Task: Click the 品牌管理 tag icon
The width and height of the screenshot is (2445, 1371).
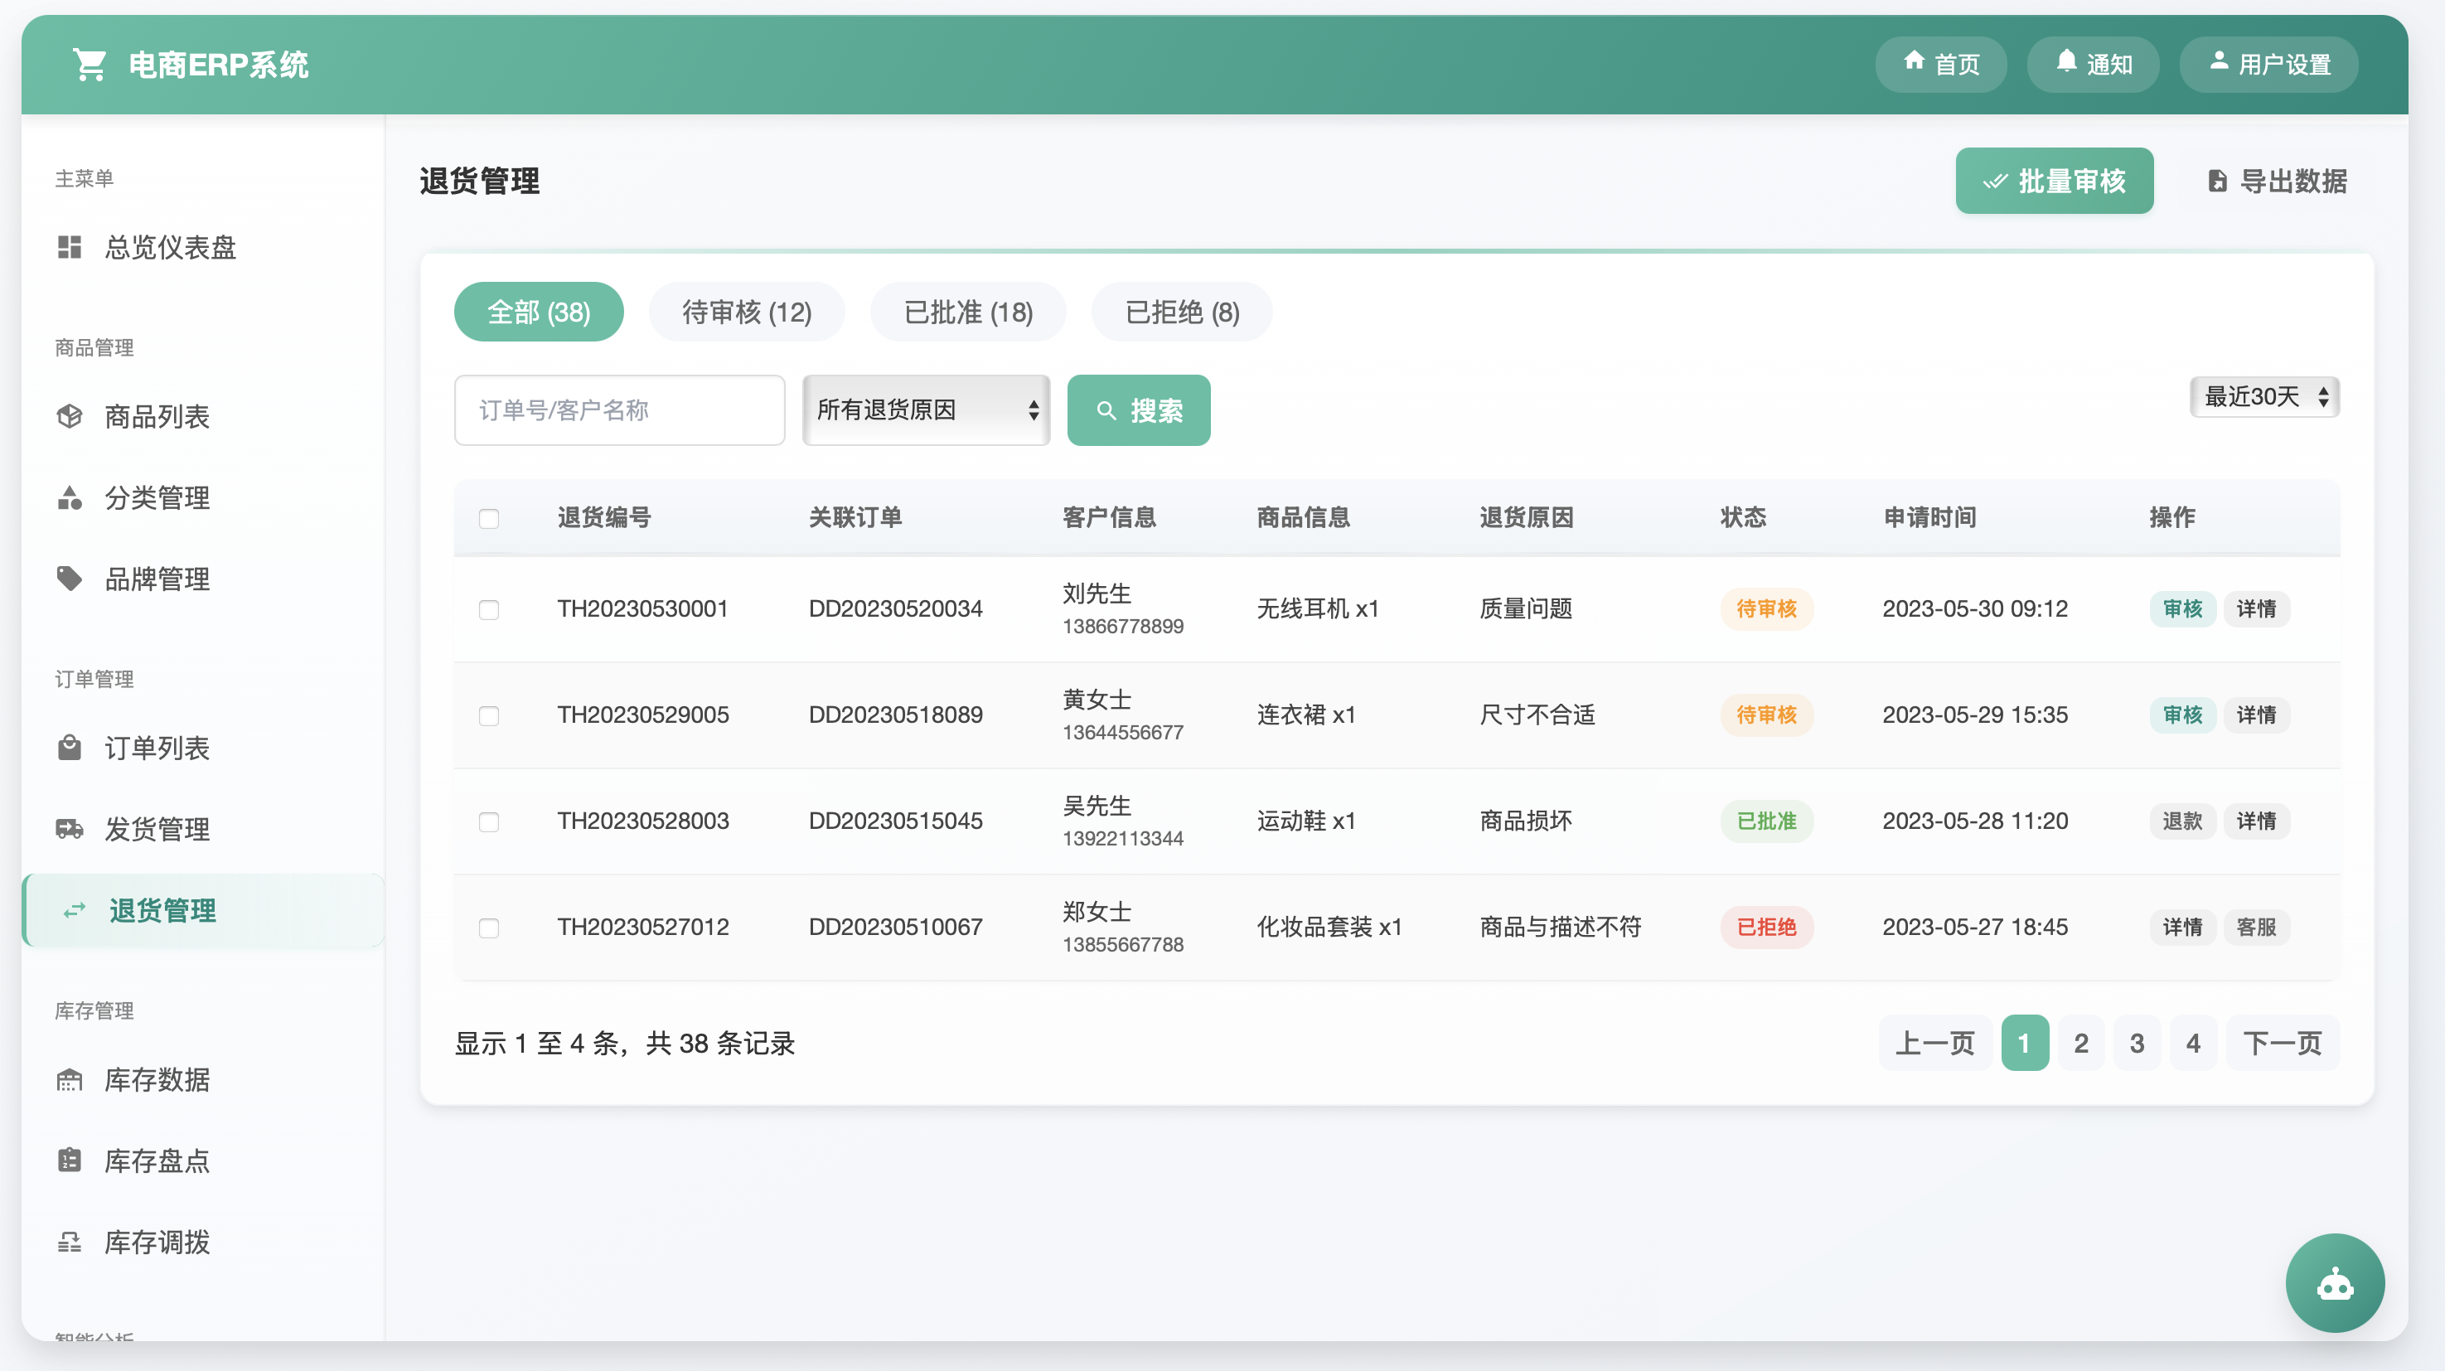Action: point(70,579)
